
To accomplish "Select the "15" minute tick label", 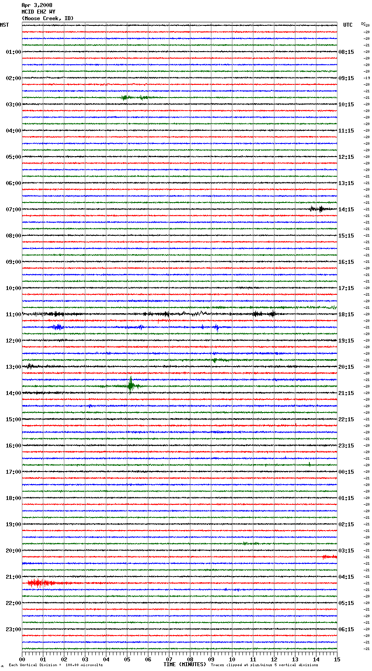I will pyautogui.click(x=337, y=660).
